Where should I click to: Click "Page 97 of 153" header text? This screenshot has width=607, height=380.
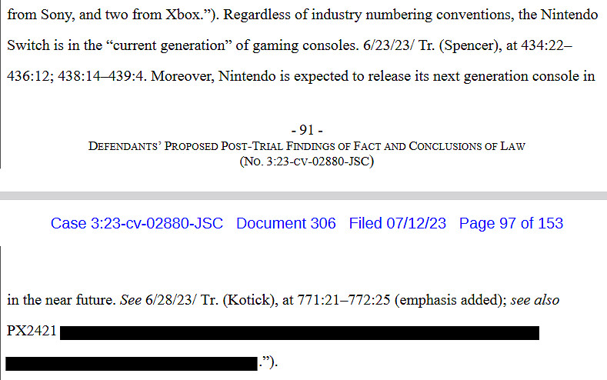pyautogui.click(x=511, y=224)
